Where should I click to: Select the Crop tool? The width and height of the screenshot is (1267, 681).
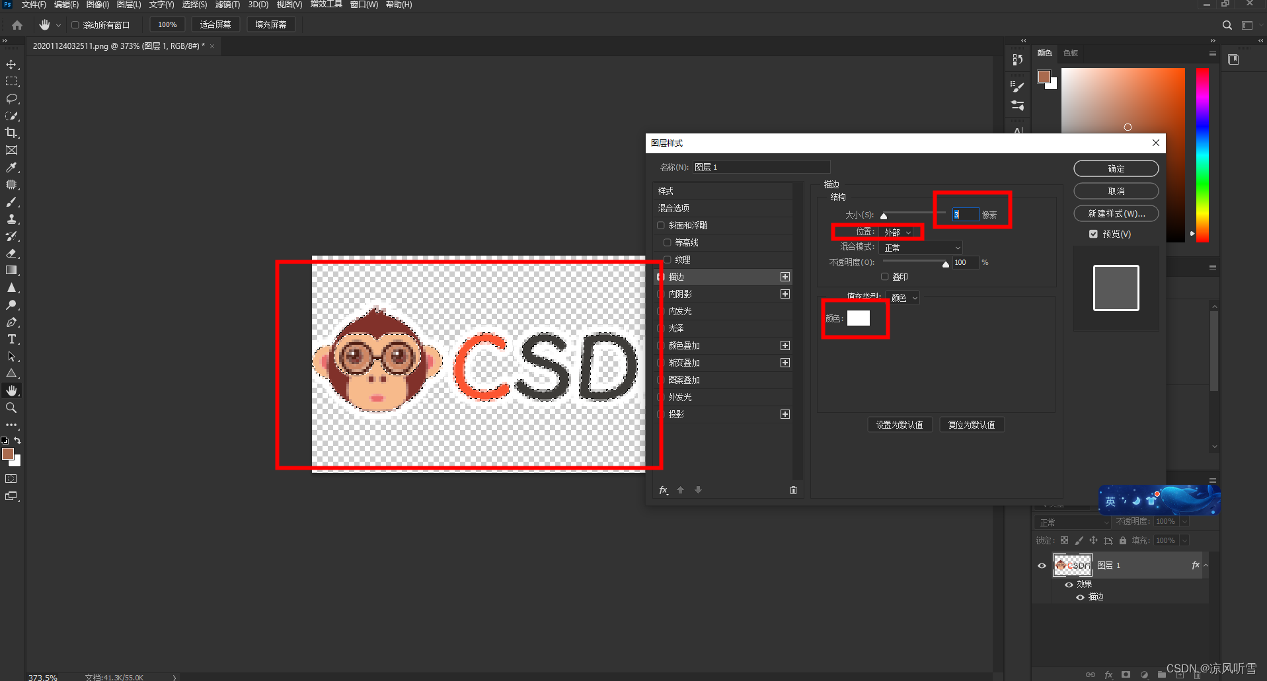tap(11, 133)
